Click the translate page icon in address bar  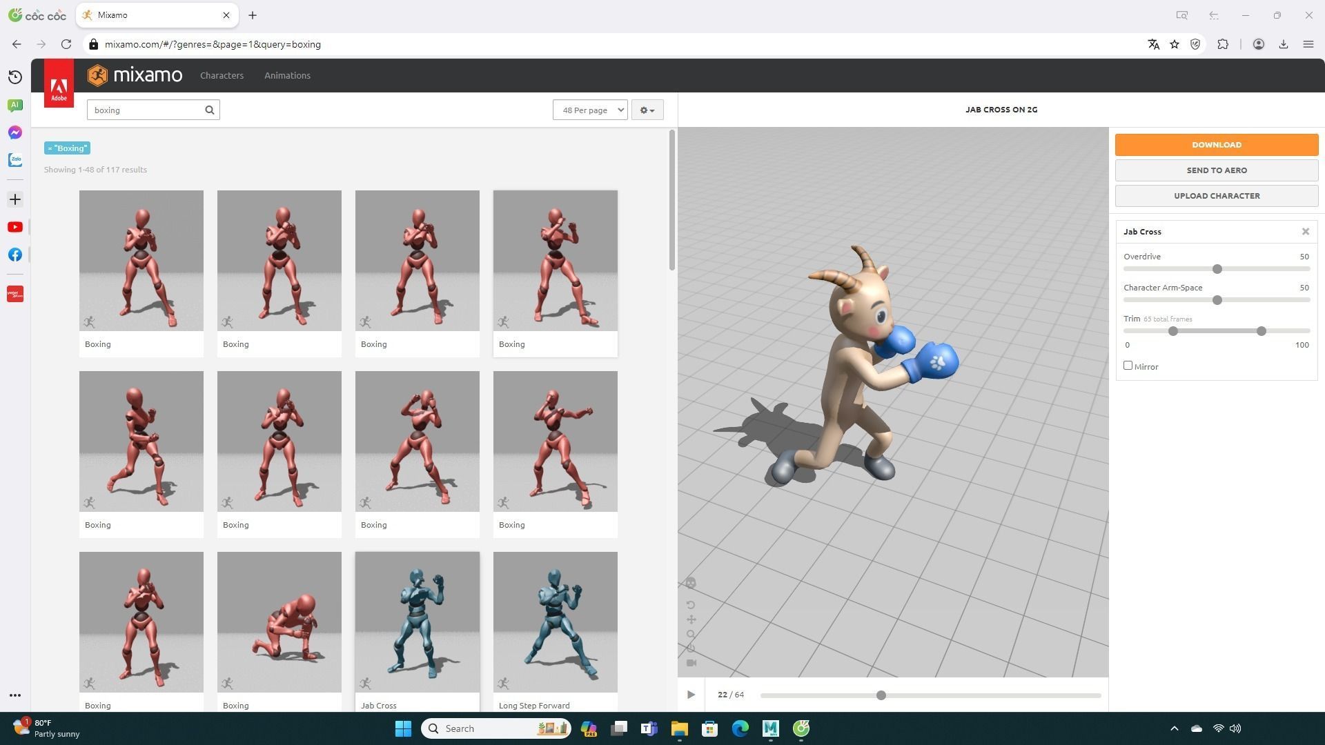[x=1153, y=44]
